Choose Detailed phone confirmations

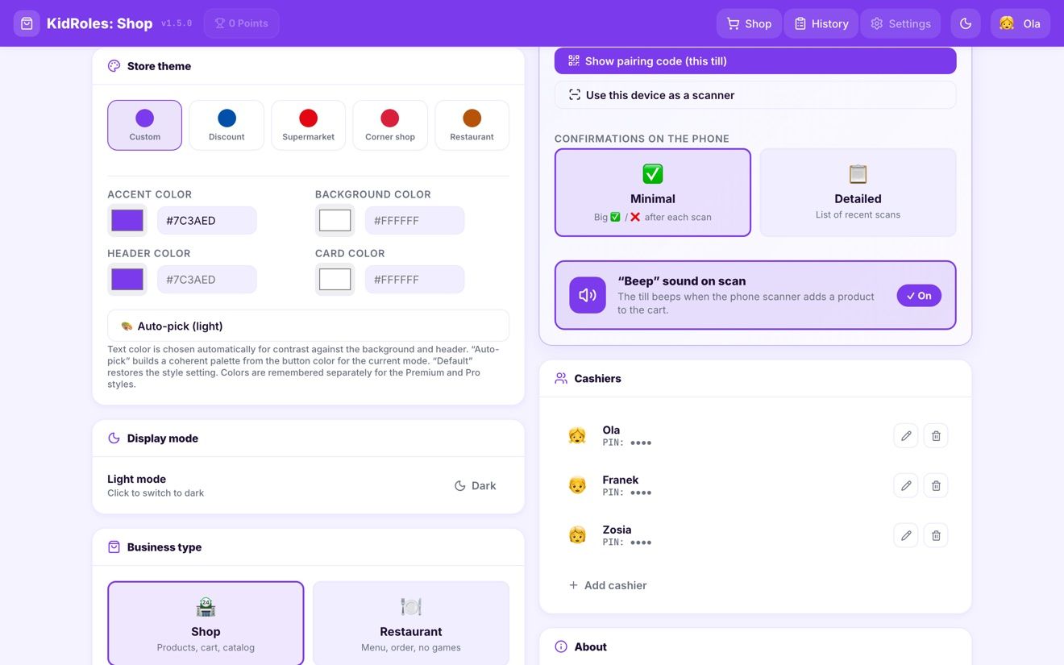coord(858,193)
